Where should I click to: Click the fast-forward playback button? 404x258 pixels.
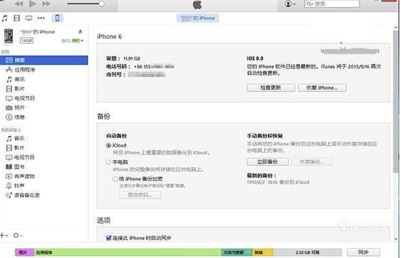pyautogui.click(x=46, y=3)
